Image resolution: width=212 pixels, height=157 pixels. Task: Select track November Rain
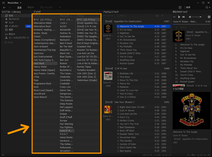coord(143,137)
